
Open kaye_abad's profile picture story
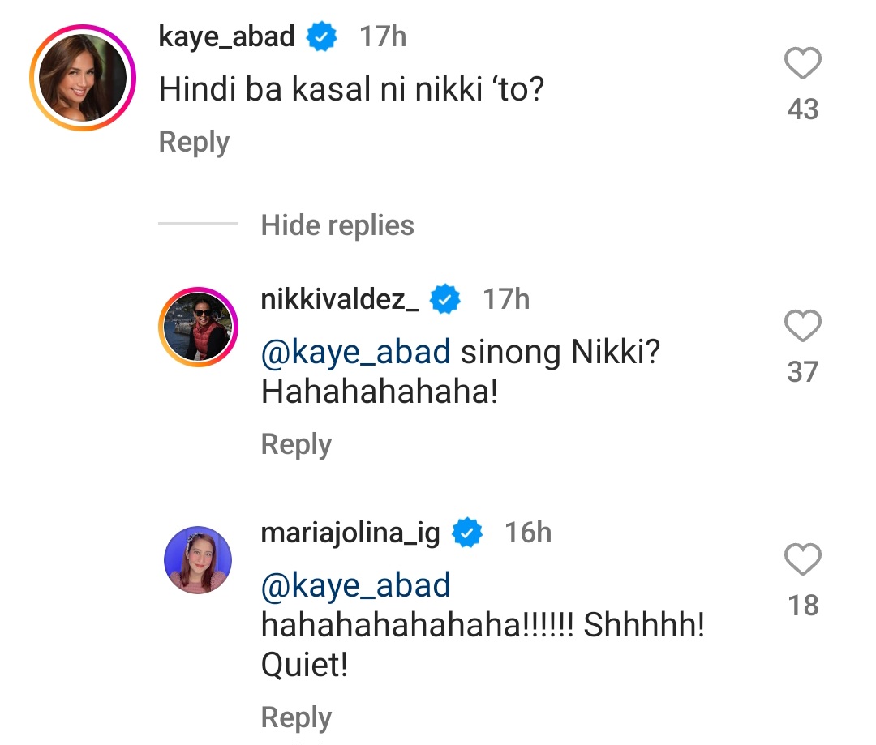tap(82, 77)
